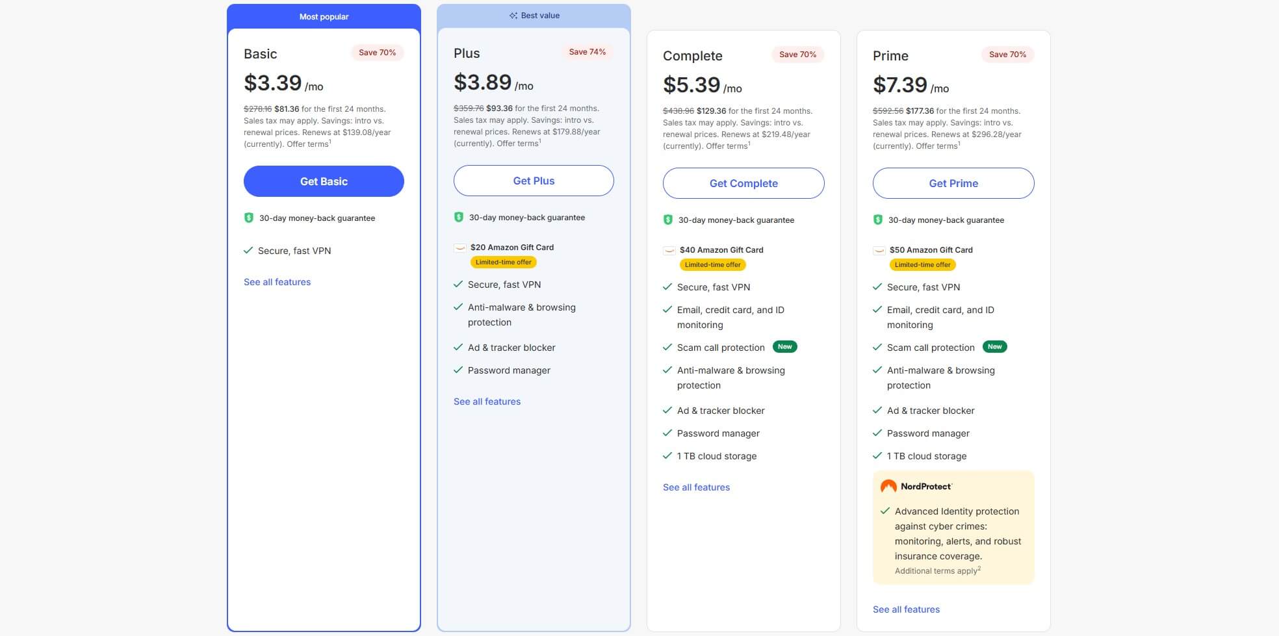Image resolution: width=1279 pixels, height=636 pixels.
Task: Click the Save 74% badge on the Plus plan
Action: pyautogui.click(x=587, y=51)
